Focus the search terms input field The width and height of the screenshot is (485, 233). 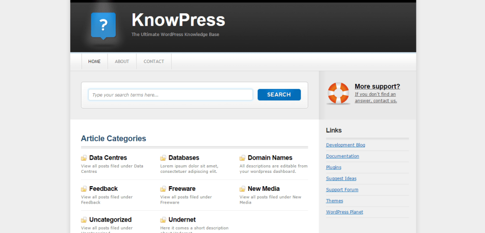coord(171,95)
